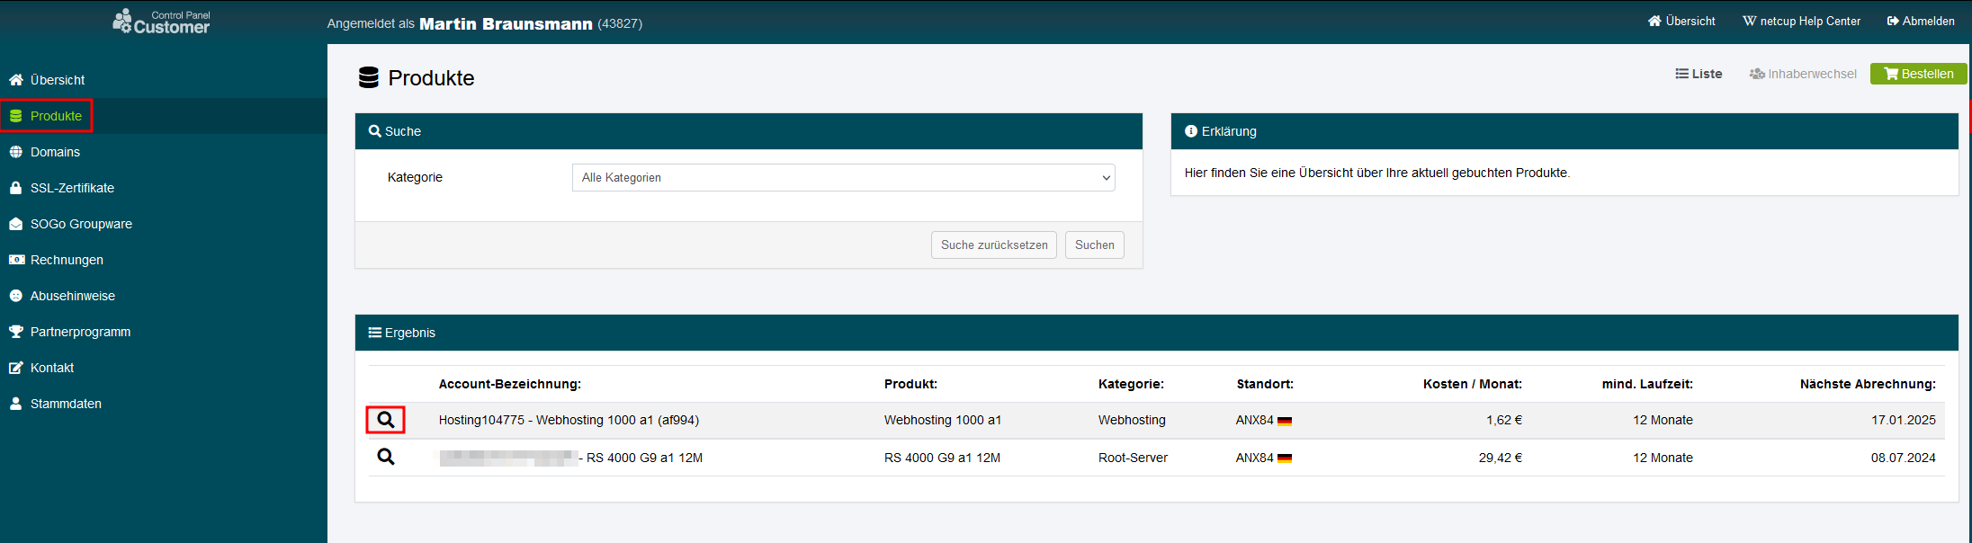Open details for Webhosting 1000 a1 magnifier
The height and width of the screenshot is (543, 1972).
(385, 420)
